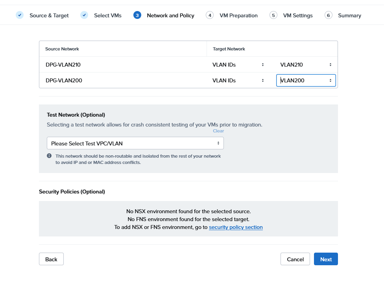Viewport: 384px width, 281px height.
Task: Click the Select VMs checkmark icon
Action: [x=84, y=15]
